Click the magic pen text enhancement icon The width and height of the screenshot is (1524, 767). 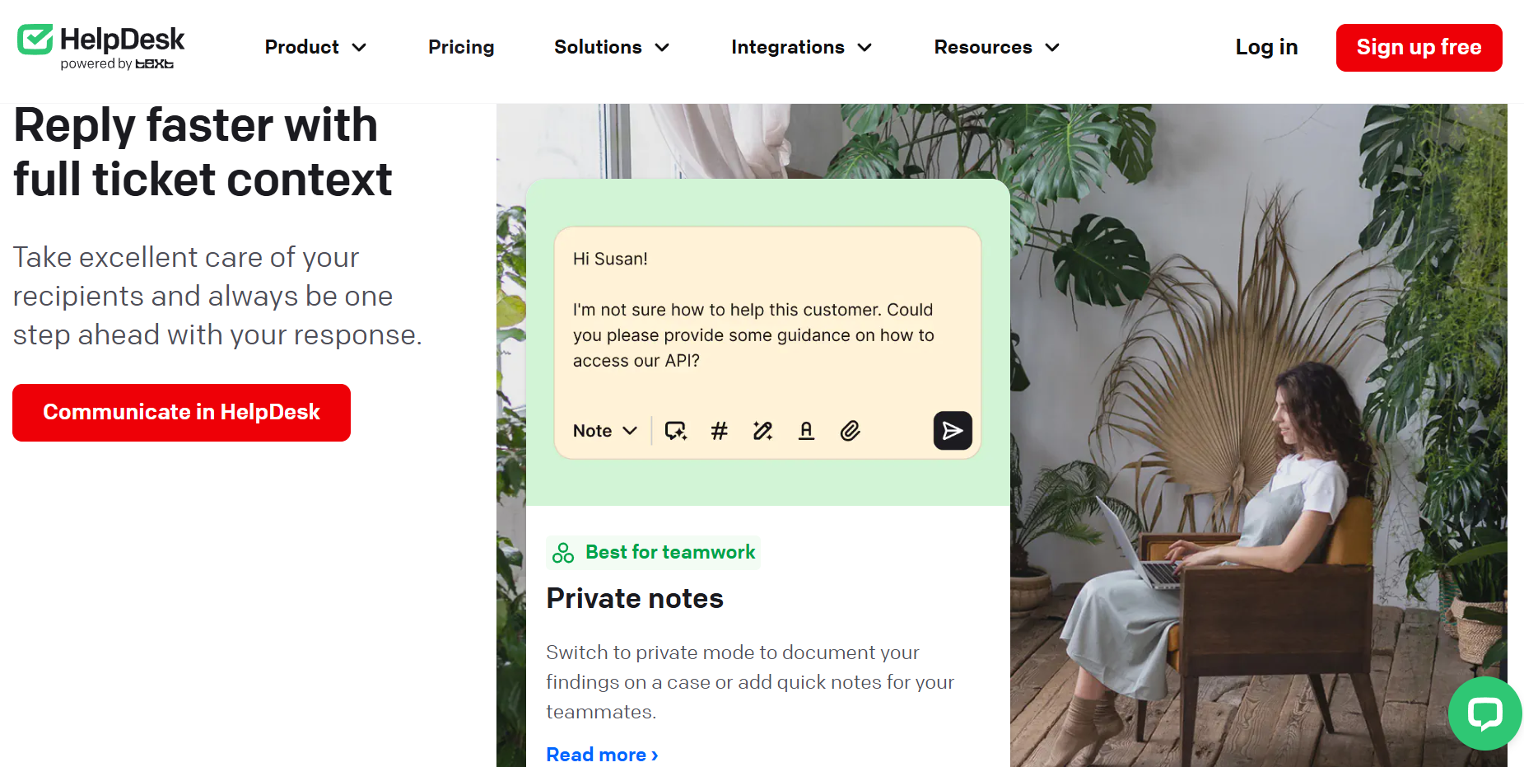[x=763, y=431]
